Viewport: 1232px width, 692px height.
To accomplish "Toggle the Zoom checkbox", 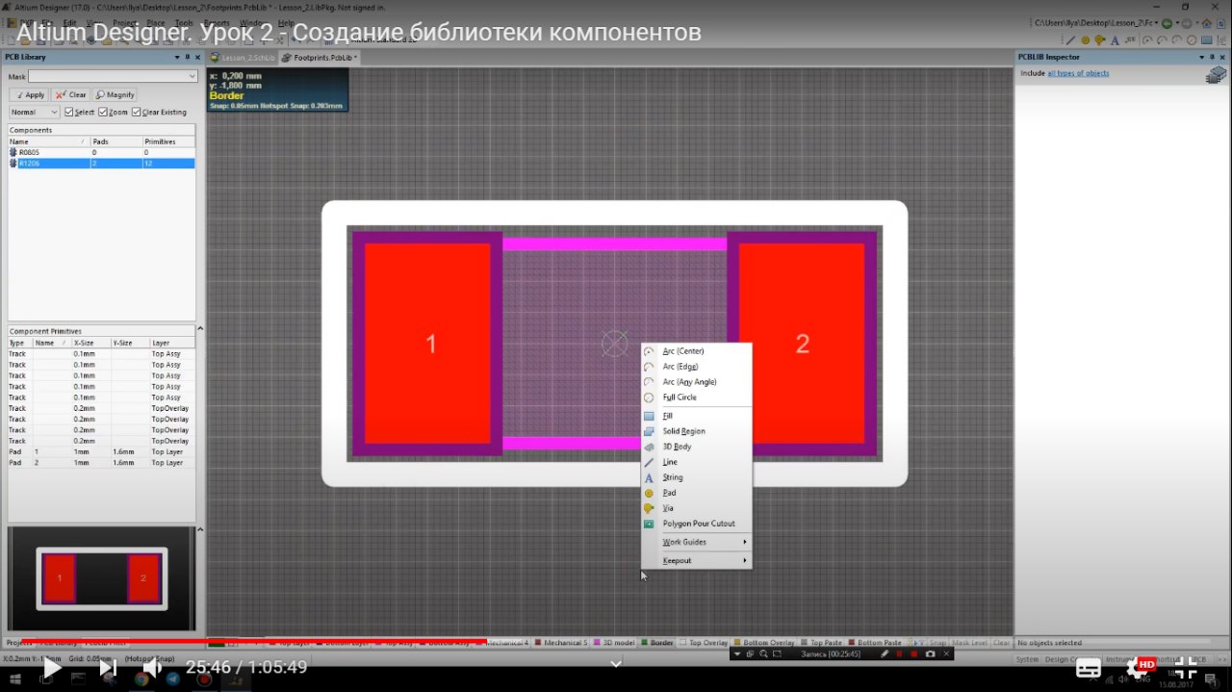I will pyautogui.click(x=102, y=113).
